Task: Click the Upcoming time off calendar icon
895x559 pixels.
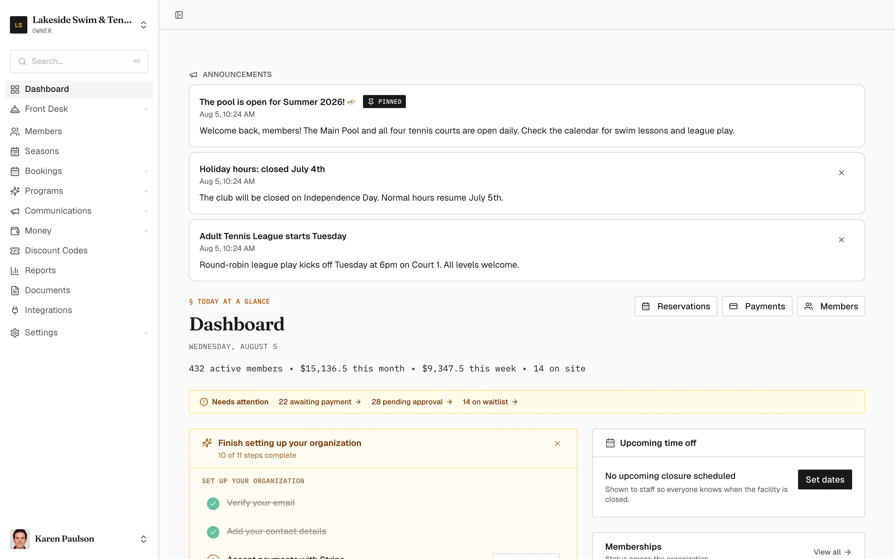Action: point(610,443)
